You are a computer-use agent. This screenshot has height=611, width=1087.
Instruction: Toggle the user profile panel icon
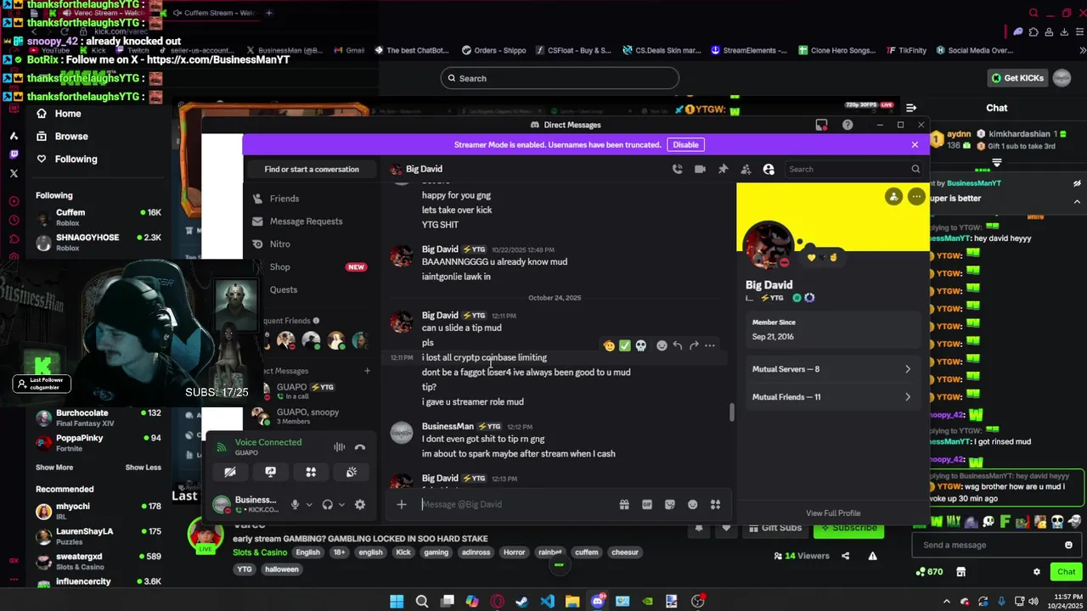[769, 169]
